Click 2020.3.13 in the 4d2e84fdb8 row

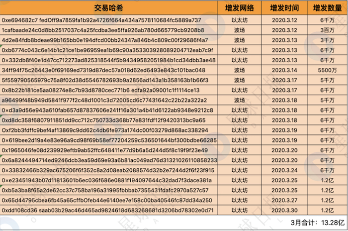284,40
